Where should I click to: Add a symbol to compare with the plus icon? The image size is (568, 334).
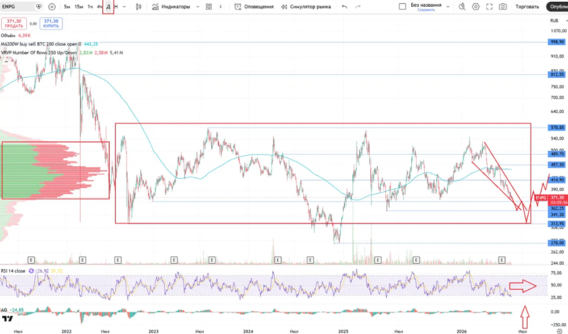(x=52, y=6)
